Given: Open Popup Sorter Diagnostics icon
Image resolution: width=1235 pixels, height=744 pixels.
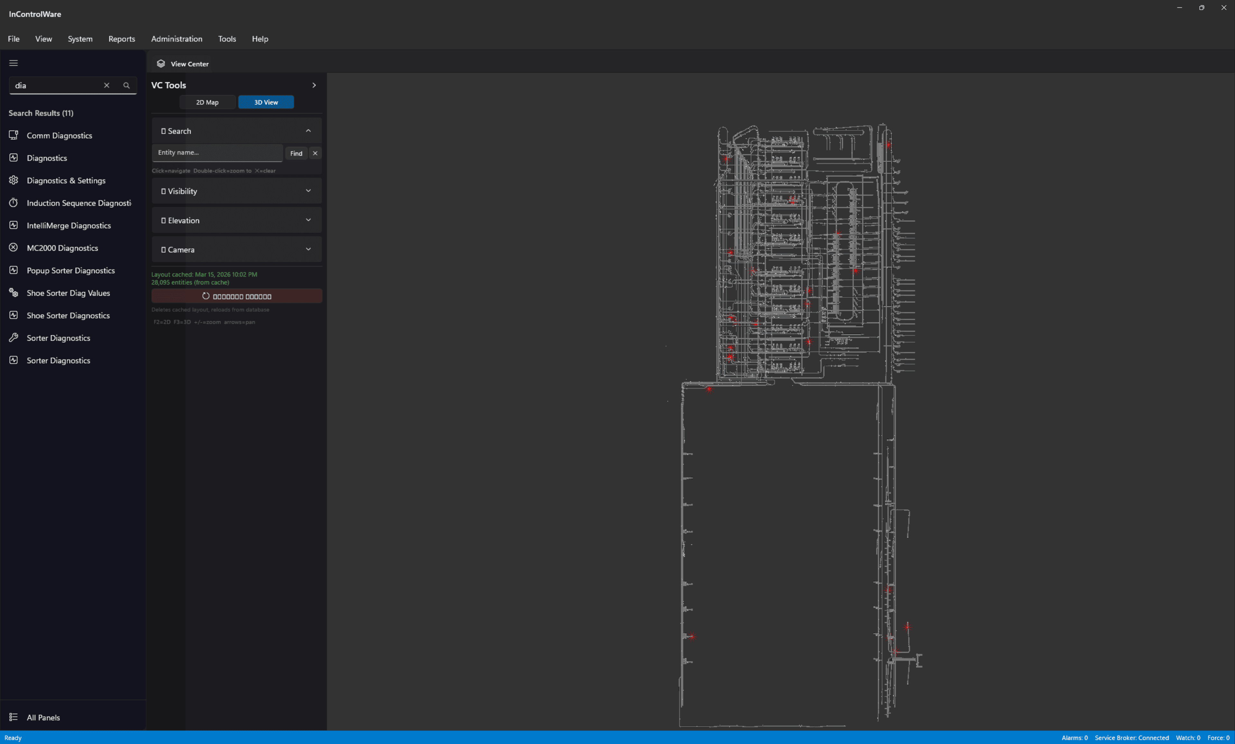Looking at the screenshot, I should [14, 271].
